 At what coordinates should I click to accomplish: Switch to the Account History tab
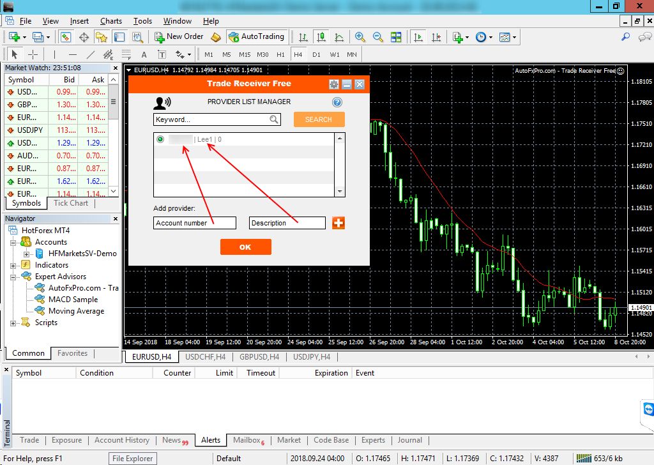click(x=121, y=440)
